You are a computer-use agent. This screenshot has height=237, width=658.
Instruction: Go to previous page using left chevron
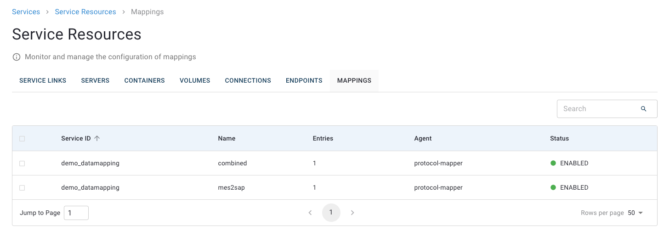pyautogui.click(x=310, y=213)
